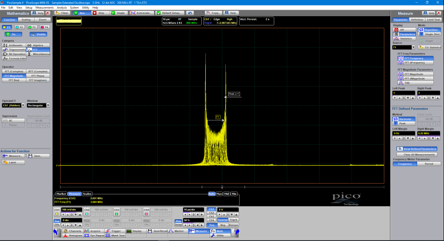
Task: Toggle the Visible button for F1
Action: [39, 34]
